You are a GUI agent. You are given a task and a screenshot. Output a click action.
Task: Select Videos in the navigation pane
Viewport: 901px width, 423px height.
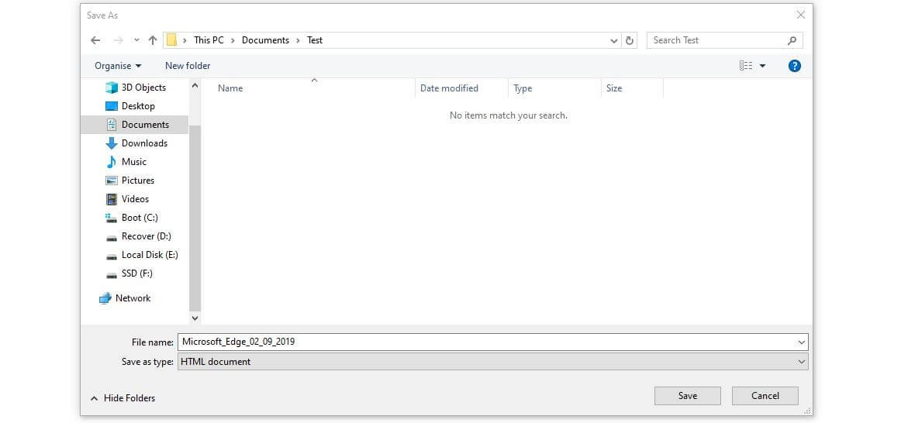[x=135, y=199]
